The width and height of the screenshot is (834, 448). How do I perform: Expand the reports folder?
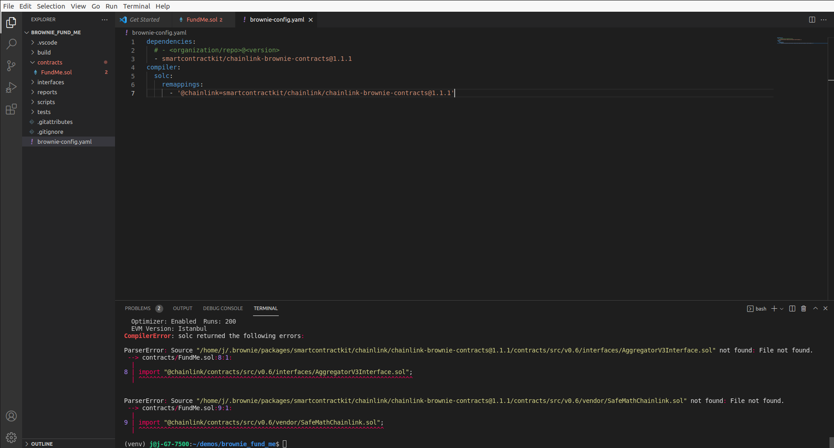tap(69, 92)
